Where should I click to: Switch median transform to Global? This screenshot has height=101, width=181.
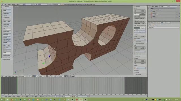pos(137,15)
